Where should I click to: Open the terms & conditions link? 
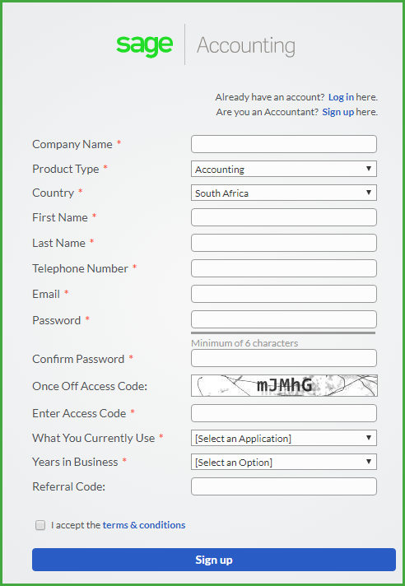tap(144, 525)
